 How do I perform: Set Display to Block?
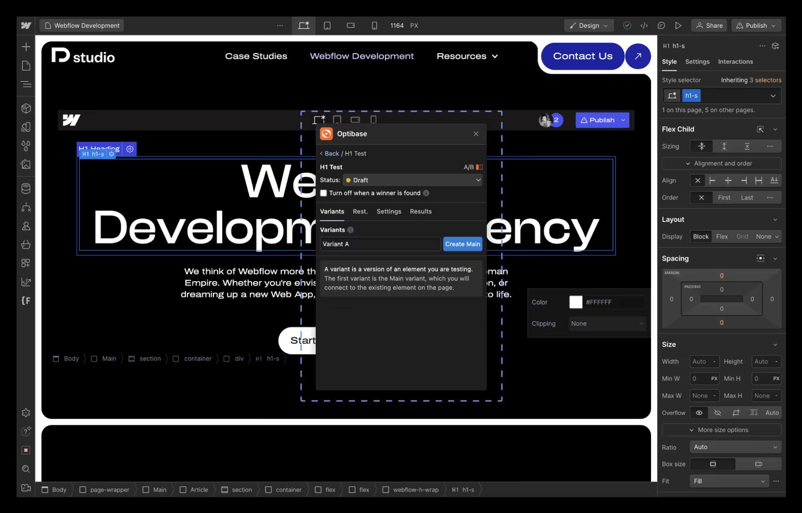coord(701,236)
